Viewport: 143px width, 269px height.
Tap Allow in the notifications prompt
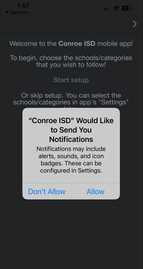(x=95, y=191)
